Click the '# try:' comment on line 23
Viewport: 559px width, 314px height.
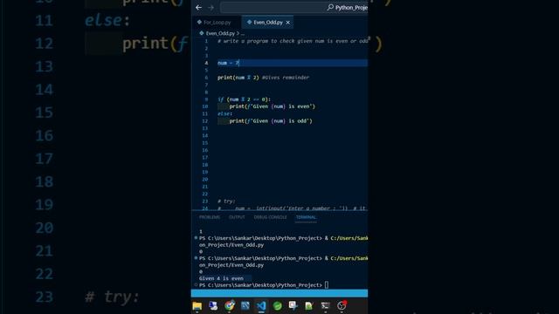(x=226, y=201)
